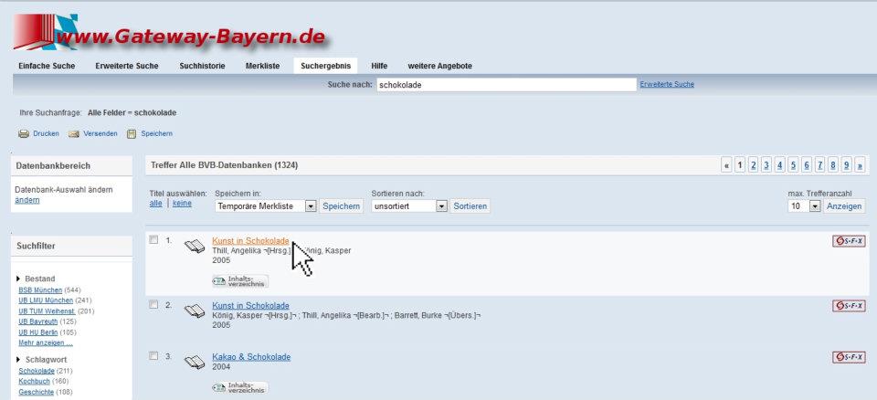Tick the checkbox for result 2
The height and width of the screenshot is (400, 877).
click(x=154, y=305)
